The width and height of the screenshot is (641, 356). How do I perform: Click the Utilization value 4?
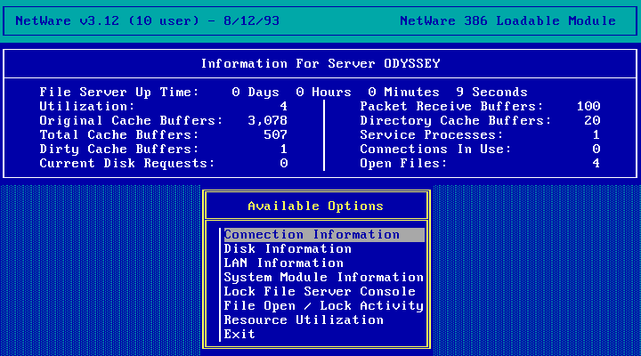tap(284, 106)
